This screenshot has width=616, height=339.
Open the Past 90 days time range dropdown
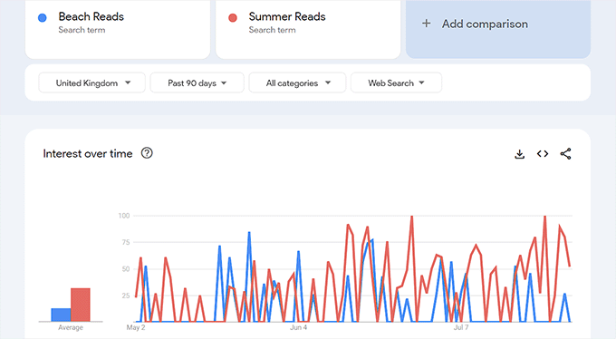coord(197,82)
